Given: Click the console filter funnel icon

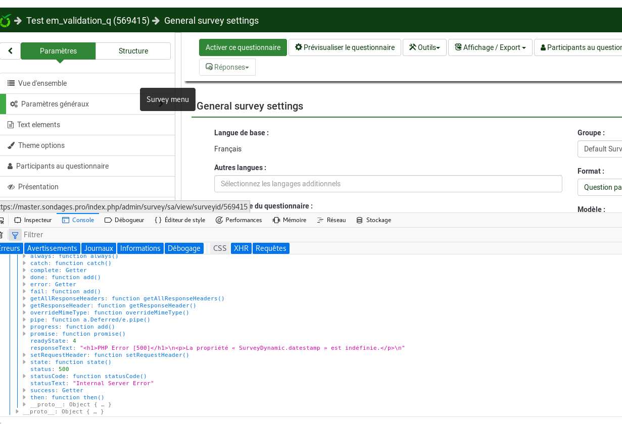Looking at the screenshot, I should 15,235.
